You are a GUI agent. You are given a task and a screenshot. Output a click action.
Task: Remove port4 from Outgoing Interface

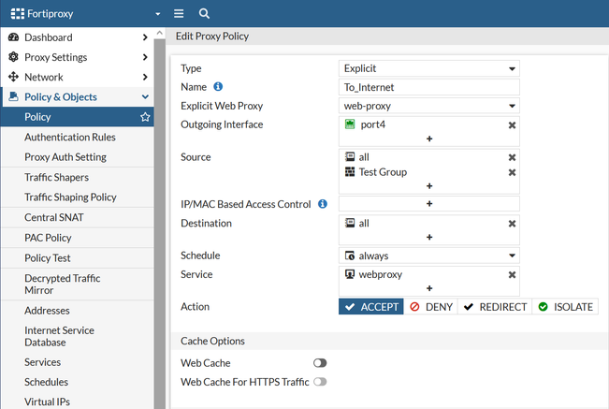pos(512,124)
